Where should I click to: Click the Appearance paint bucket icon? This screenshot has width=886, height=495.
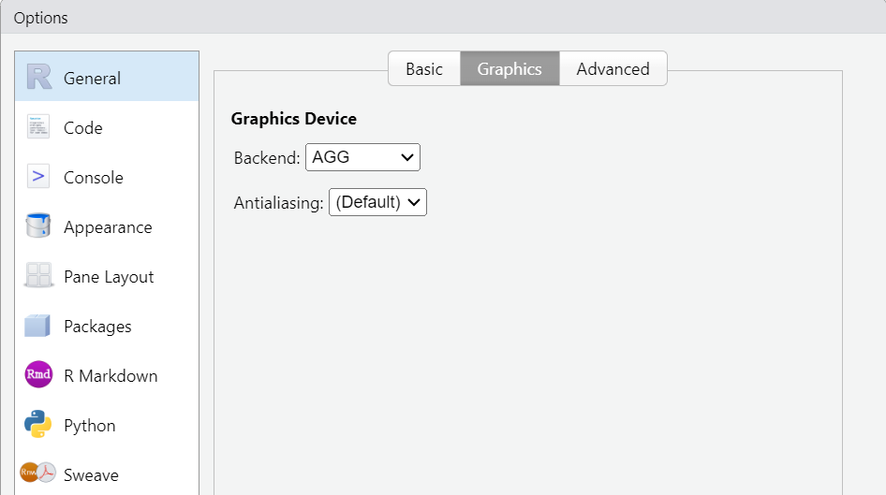click(x=38, y=226)
